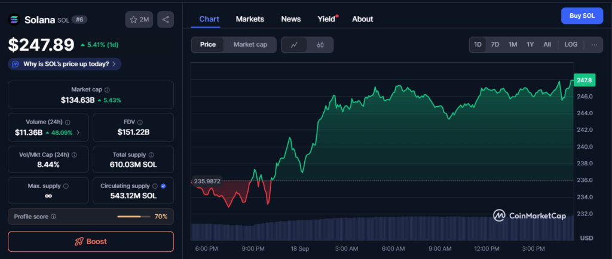This screenshot has width=612, height=259.
Task: Click the Buy SOL button
Action: [x=582, y=16]
